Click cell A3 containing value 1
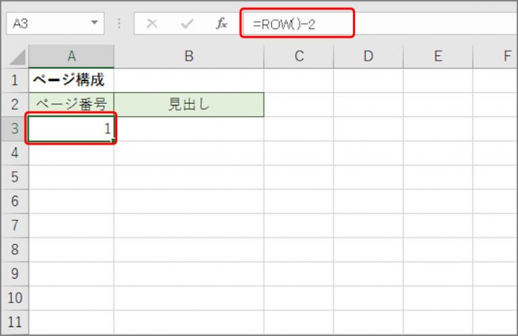This screenshot has height=336, width=518. click(72, 129)
